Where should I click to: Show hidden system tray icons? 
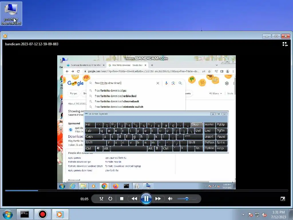pos(243,215)
